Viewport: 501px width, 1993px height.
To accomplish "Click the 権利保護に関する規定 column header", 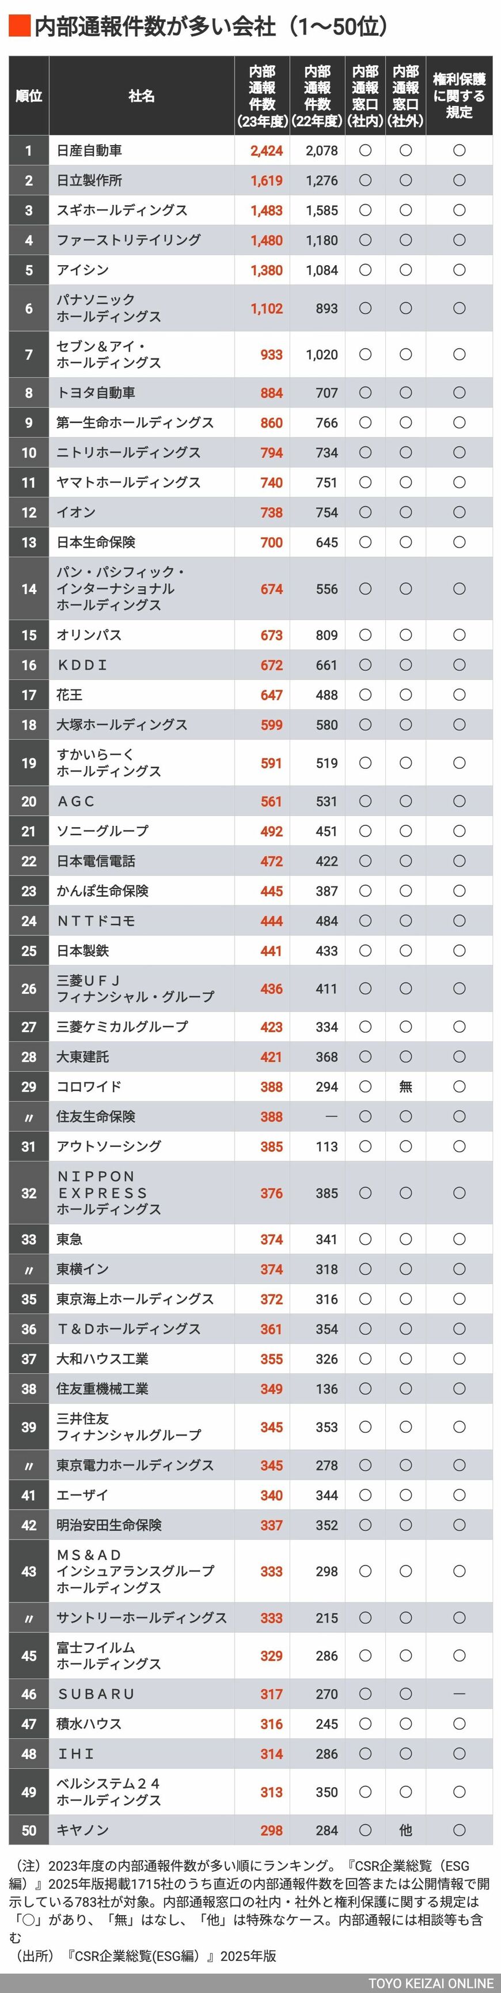I will pos(458,96).
